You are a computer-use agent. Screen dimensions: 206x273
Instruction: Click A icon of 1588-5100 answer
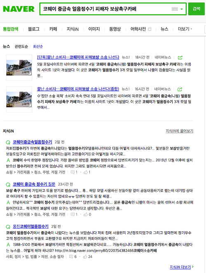point(8,245)
